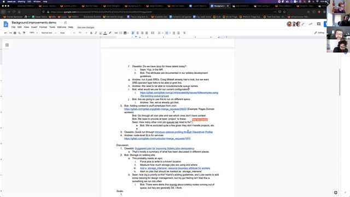This screenshot has width=350, height=197.
Task: Justify the text
Action: pyautogui.click(x=147, y=33)
